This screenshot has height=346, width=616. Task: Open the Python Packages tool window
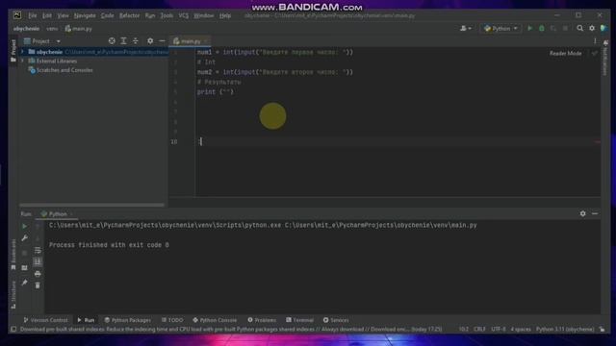(128, 320)
